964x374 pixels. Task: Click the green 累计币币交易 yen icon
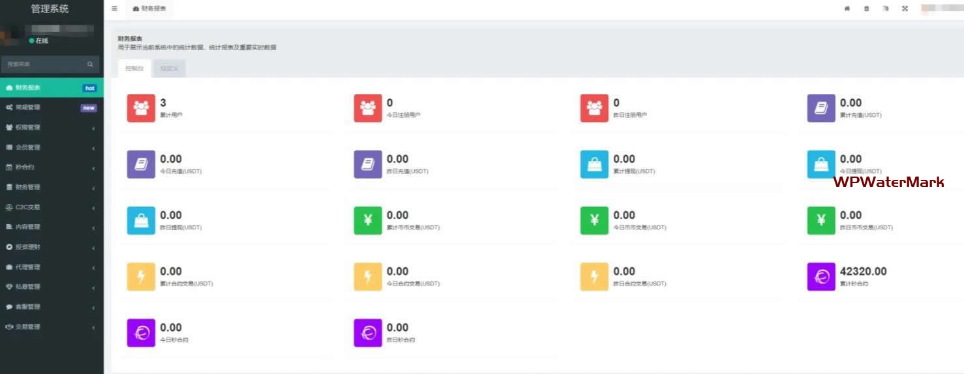[x=368, y=221]
